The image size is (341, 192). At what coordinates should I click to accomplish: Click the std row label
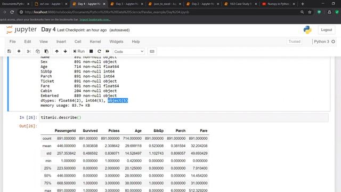tap(48, 153)
